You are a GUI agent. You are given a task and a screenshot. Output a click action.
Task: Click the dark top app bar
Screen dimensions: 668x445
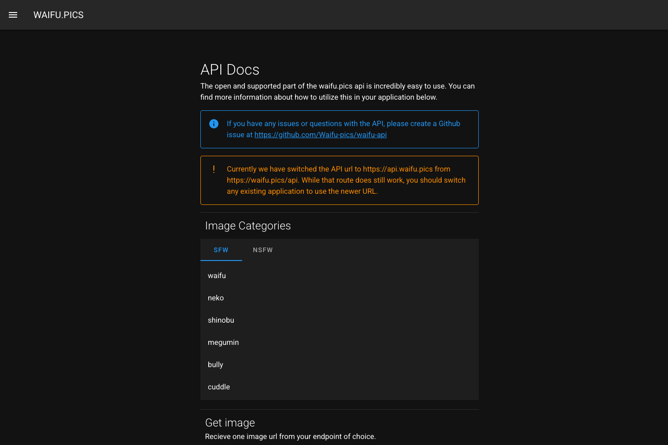[334, 15]
